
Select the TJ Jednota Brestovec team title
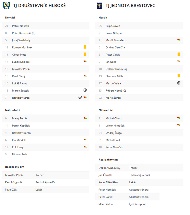pos(130,6)
